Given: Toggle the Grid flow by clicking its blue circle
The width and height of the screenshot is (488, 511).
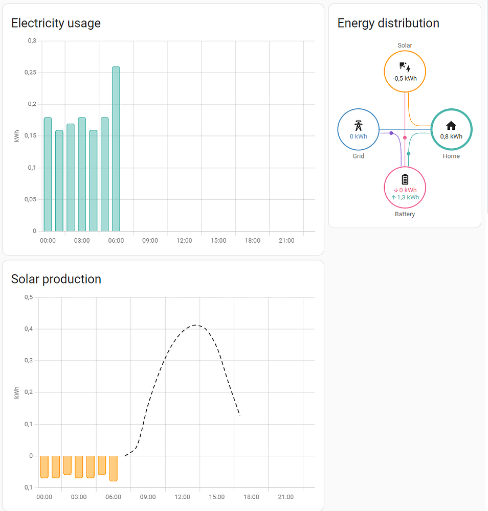Looking at the screenshot, I should [x=358, y=129].
